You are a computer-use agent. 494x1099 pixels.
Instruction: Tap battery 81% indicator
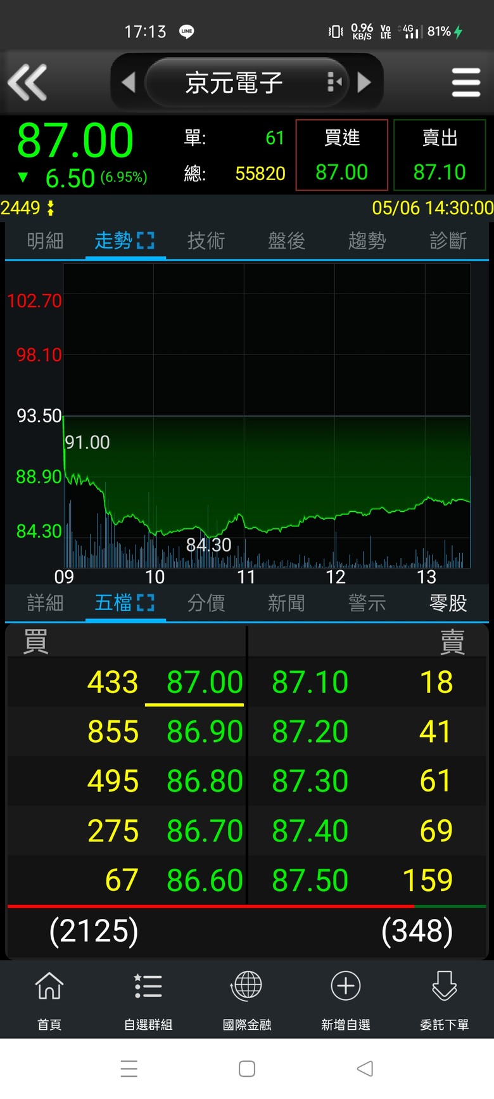[445, 31]
